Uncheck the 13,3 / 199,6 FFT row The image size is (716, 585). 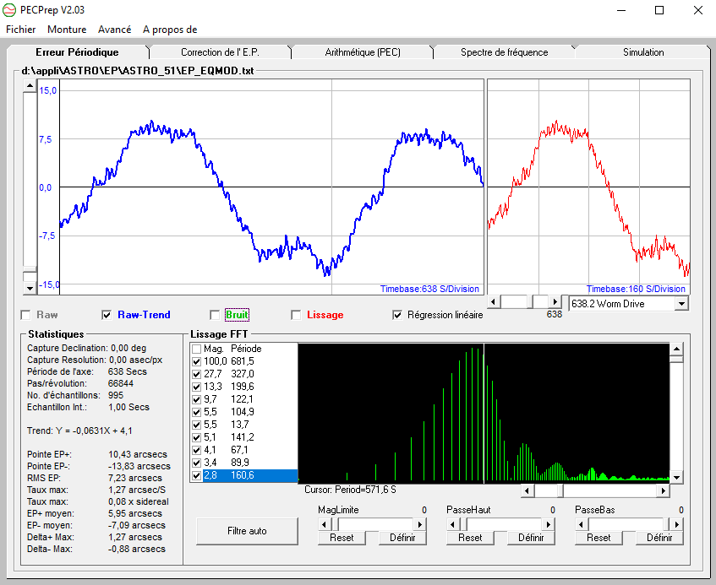(196, 387)
